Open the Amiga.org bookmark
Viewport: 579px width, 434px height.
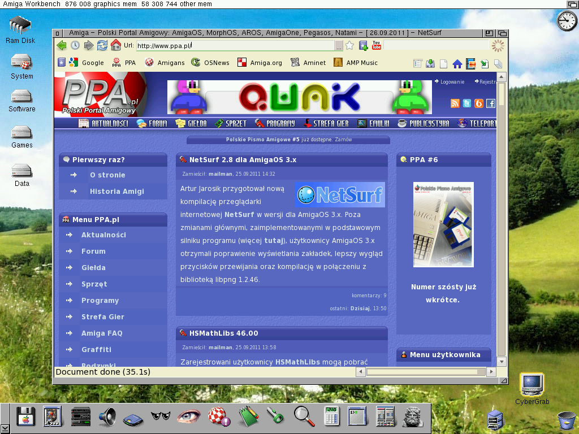(x=260, y=63)
